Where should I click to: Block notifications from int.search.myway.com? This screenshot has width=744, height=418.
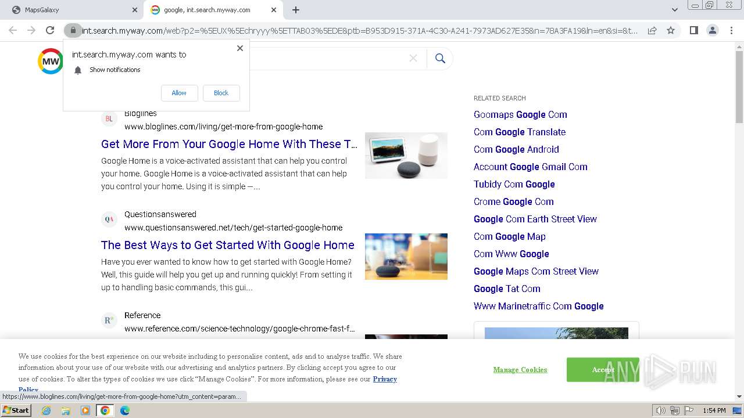point(221,93)
